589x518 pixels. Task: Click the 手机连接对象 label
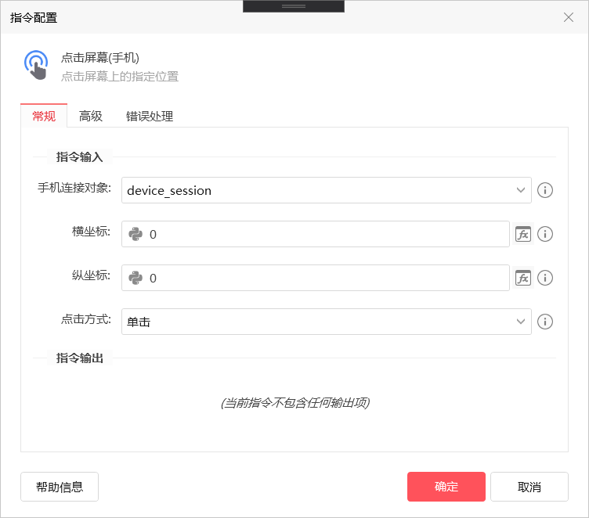[x=74, y=188]
